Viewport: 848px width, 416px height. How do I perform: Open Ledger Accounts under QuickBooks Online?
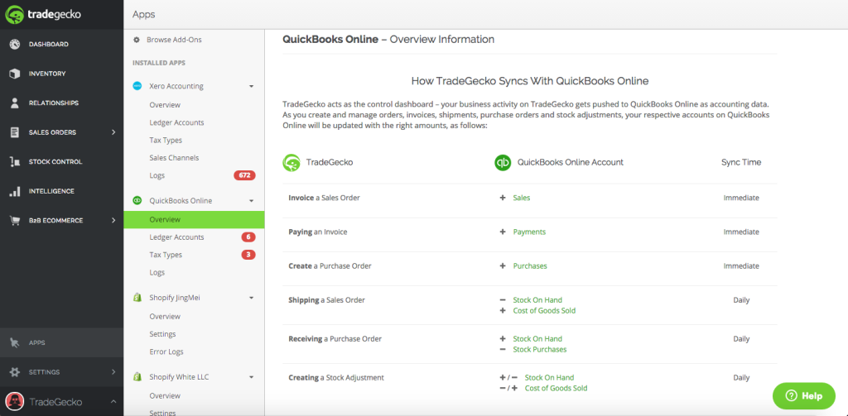pyautogui.click(x=176, y=237)
